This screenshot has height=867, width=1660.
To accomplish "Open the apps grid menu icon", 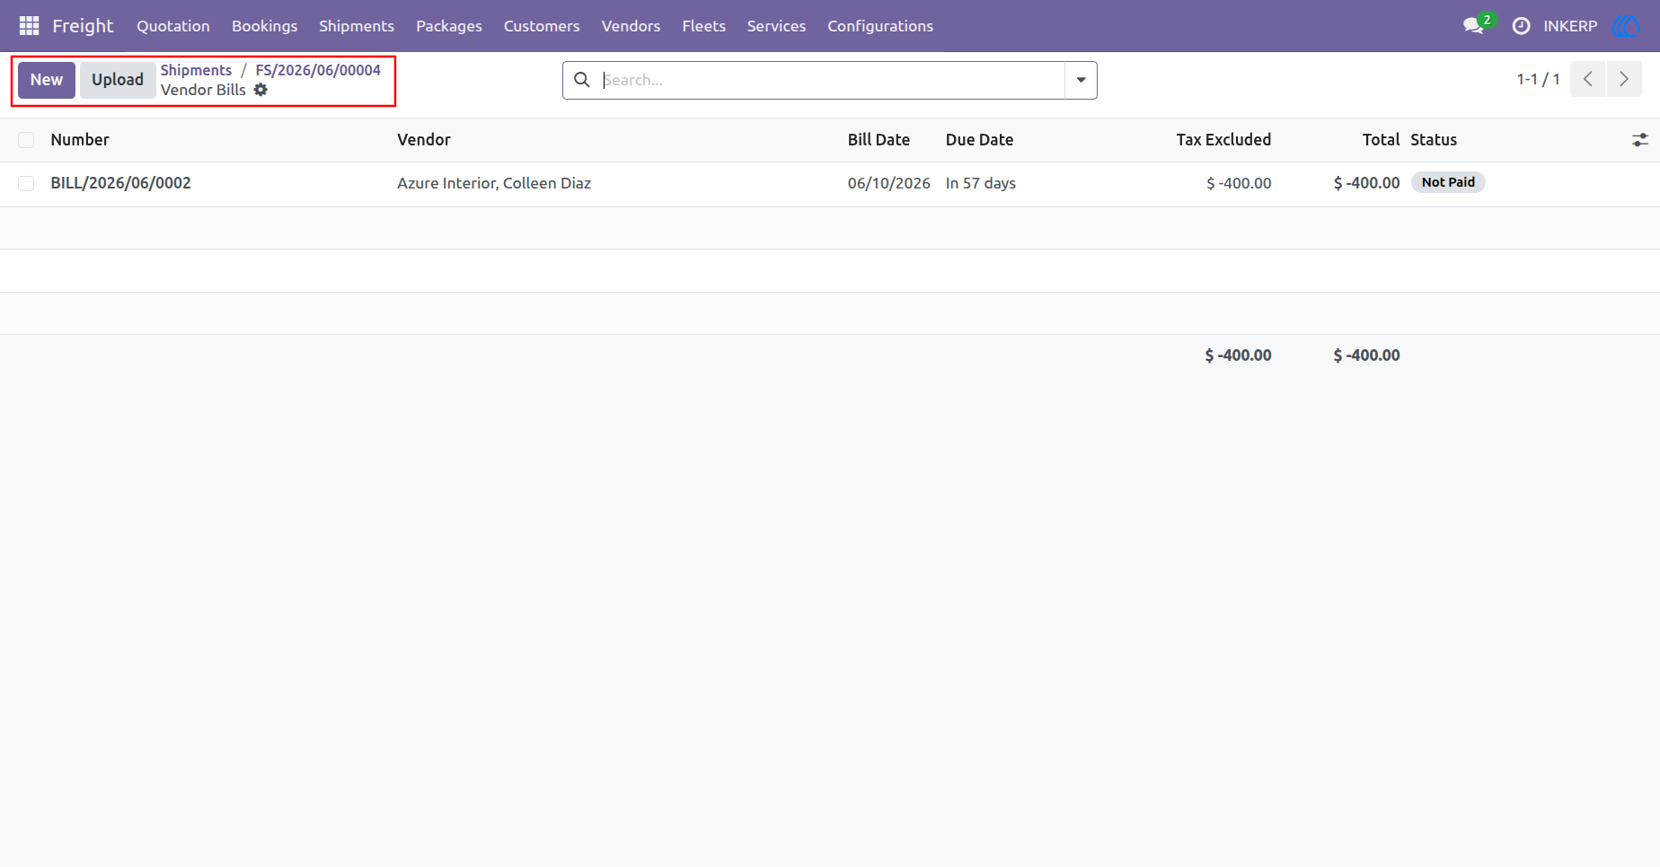I will 29,26.
